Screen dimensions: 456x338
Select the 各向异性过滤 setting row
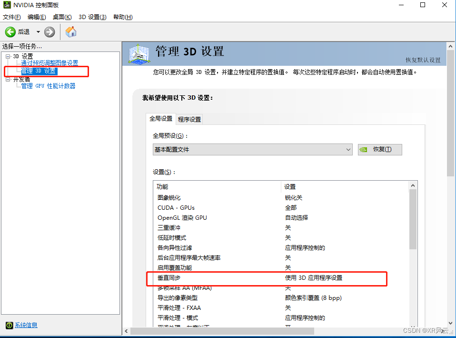click(x=281, y=248)
